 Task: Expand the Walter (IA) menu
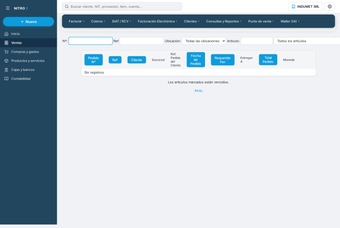[289, 21]
